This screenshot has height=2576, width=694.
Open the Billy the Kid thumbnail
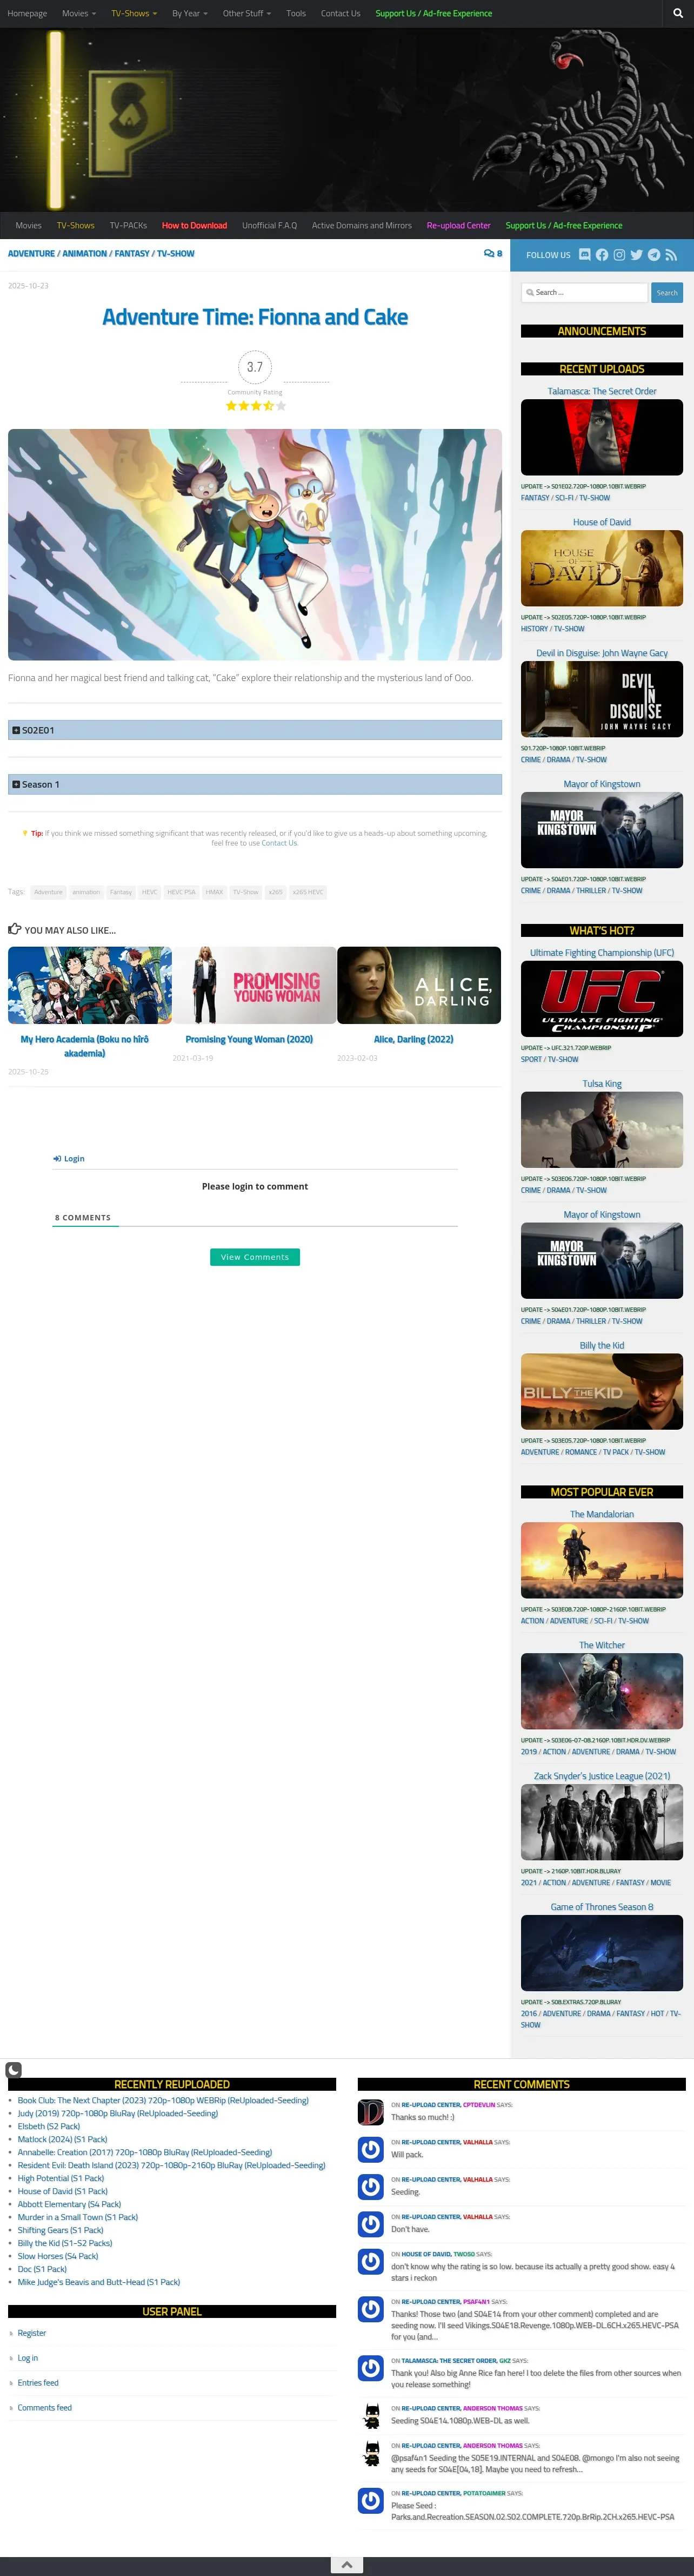[602, 1391]
